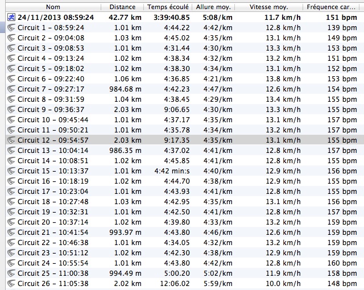Select row Circuit 15 - 10:13:37
This screenshot has height=290, width=364.
point(185,171)
